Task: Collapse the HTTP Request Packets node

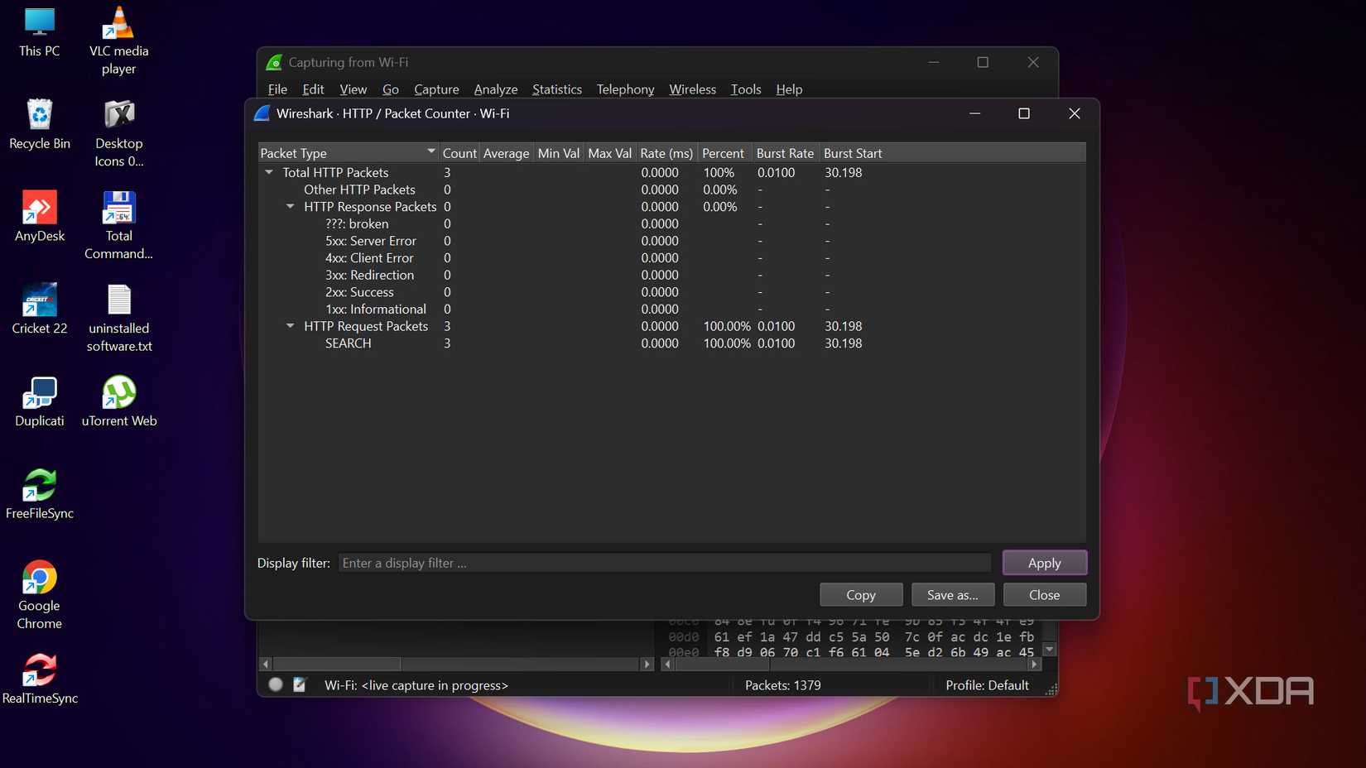Action: [291, 326]
